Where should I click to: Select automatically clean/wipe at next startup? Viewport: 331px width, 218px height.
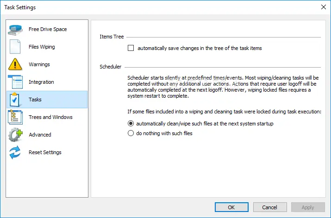(x=131, y=124)
